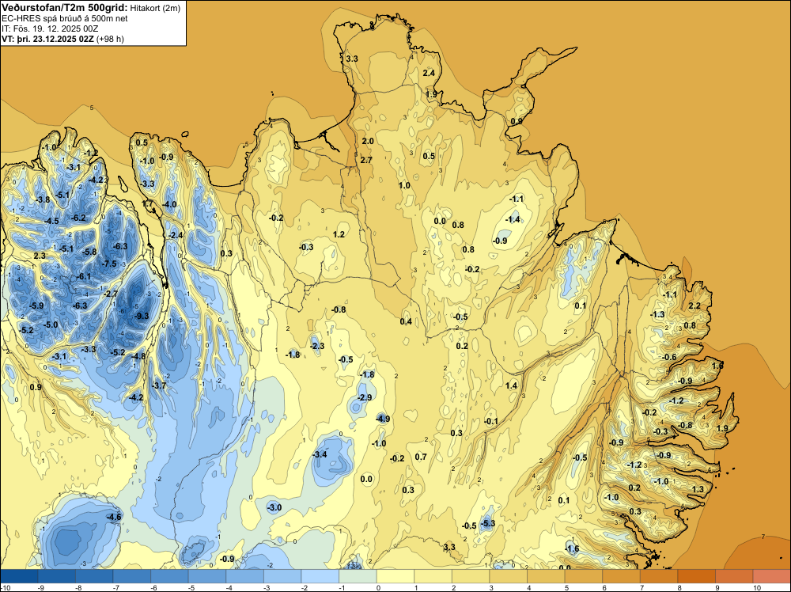
Task: Select legend swatch between -7 and -6
Action: (131, 576)
